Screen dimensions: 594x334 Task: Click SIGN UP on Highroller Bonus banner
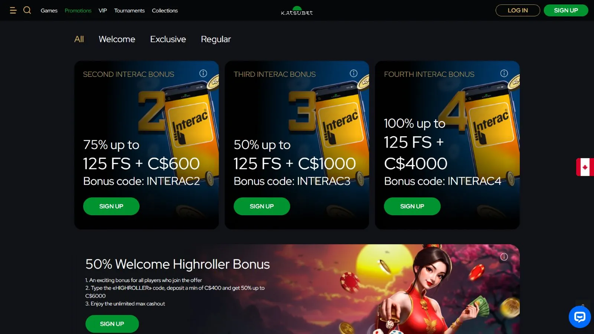click(x=112, y=324)
